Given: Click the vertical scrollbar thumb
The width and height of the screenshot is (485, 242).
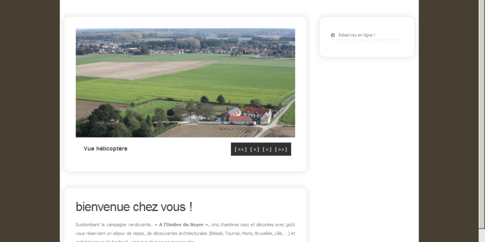Looking at the screenshot, I should point(482,114).
